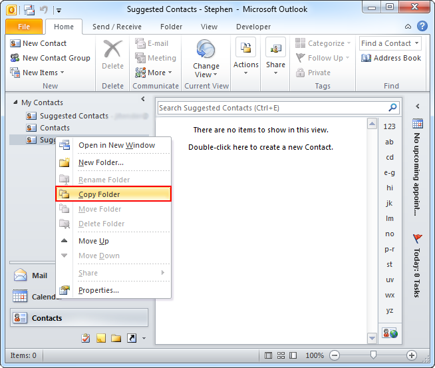Screen dimensions: 435x368
Task: Select the Home ribbon tab
Action: coord(64,27)
